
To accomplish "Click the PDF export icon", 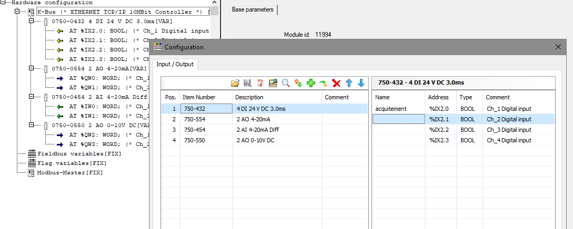I will coord(260,83).
